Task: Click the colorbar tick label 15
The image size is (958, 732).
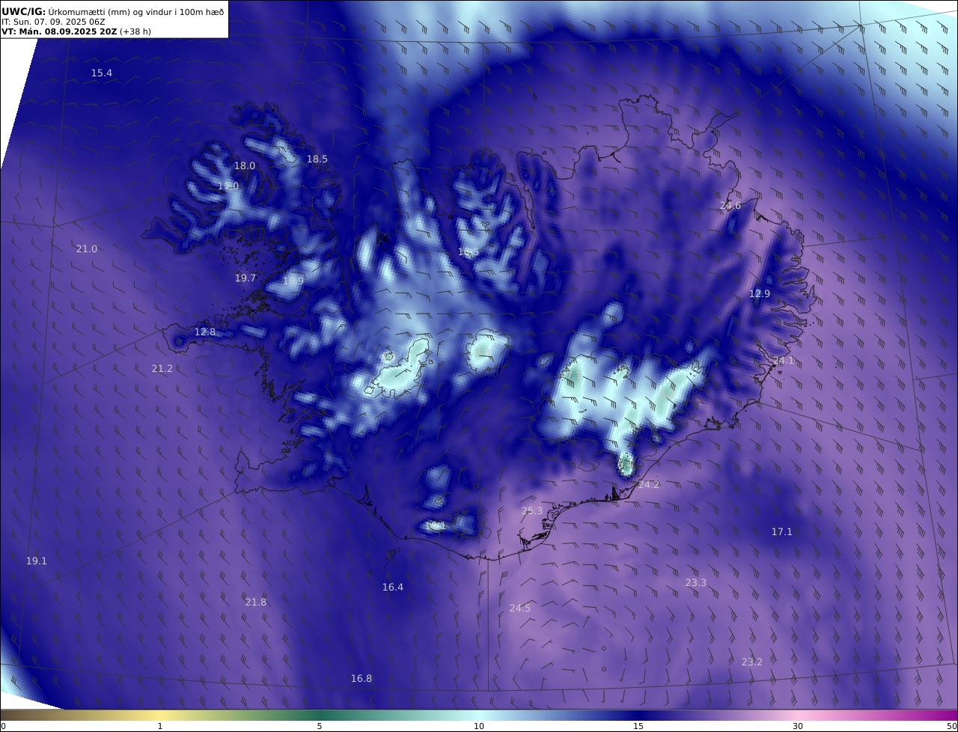Action: click(x=638, y=726)
